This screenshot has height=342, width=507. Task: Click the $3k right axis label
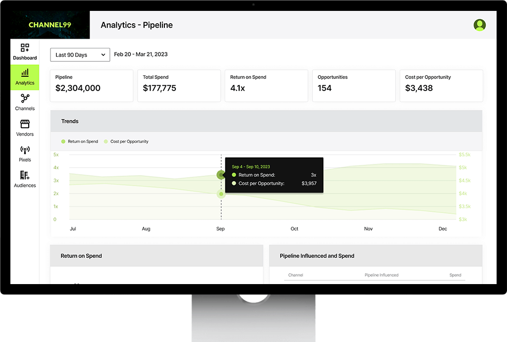click(x=463, y=219)
